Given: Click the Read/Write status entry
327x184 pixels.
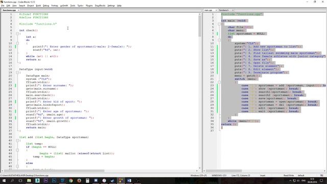Looking at the screenshot, I should click(x=289, y=175).
